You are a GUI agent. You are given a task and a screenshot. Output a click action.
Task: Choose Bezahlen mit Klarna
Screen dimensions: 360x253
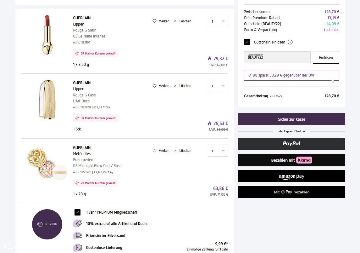[291, 160]
